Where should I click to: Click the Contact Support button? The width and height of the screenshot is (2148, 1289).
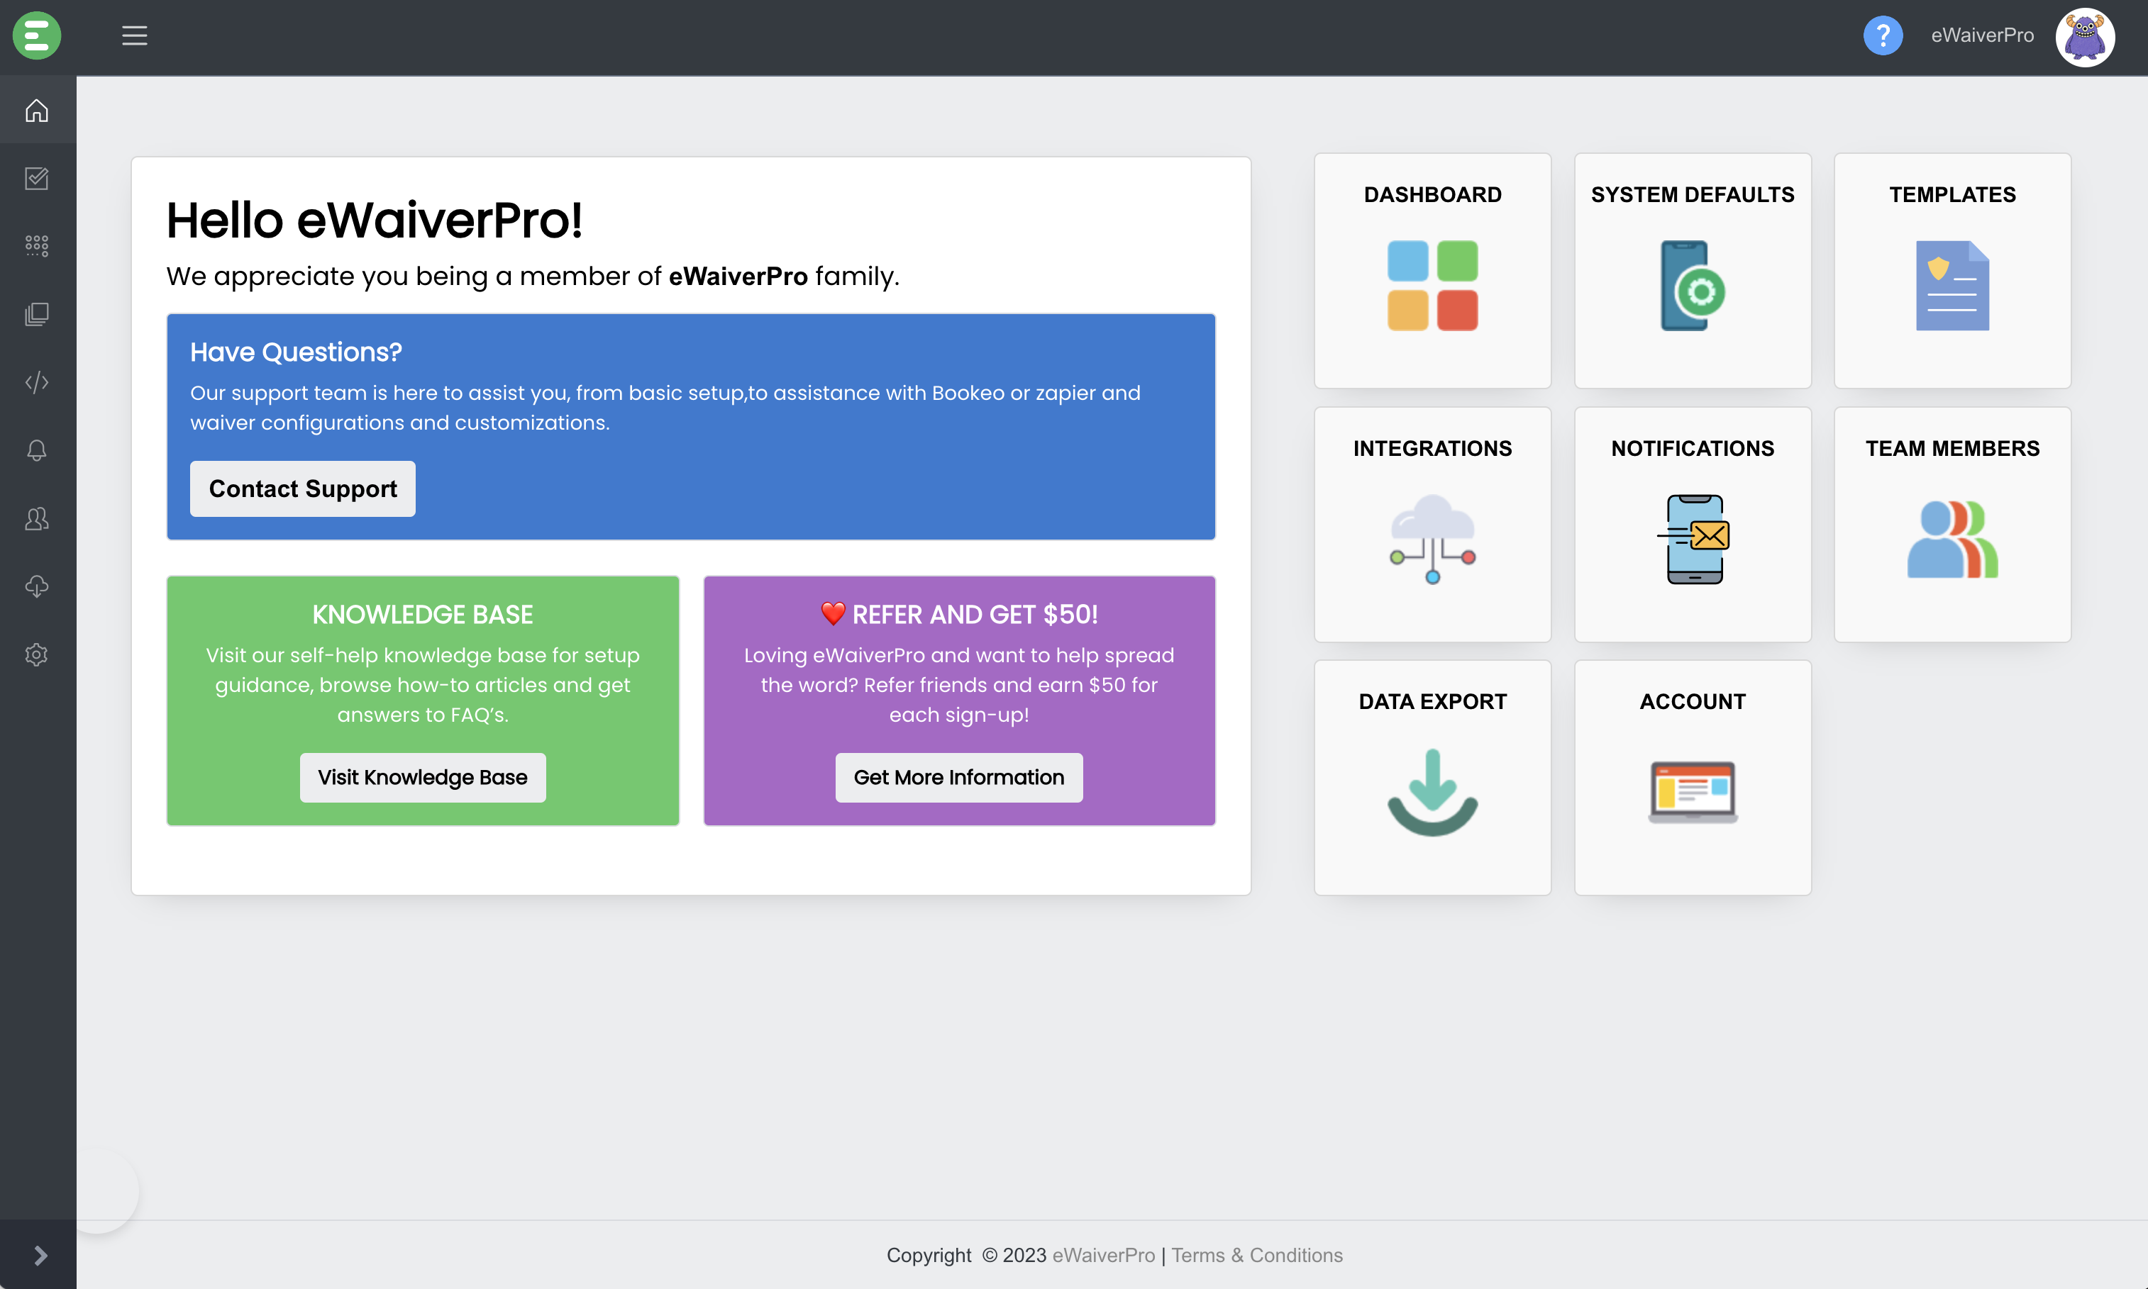tap(302, 489)
